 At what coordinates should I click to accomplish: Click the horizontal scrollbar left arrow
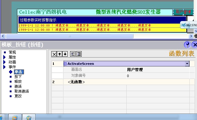[x=3, y=36]
